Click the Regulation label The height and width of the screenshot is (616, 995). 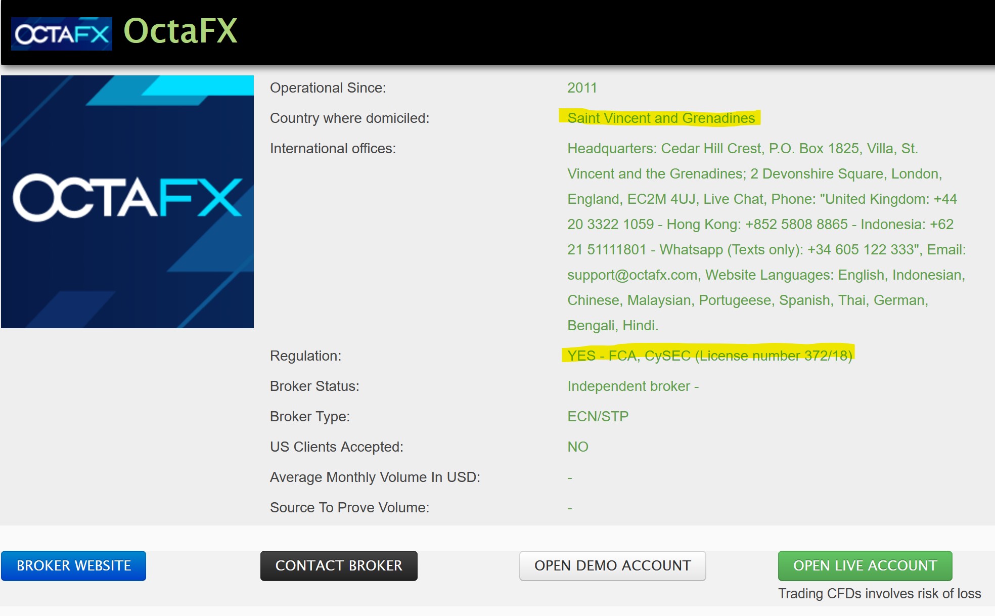(305, 356)
